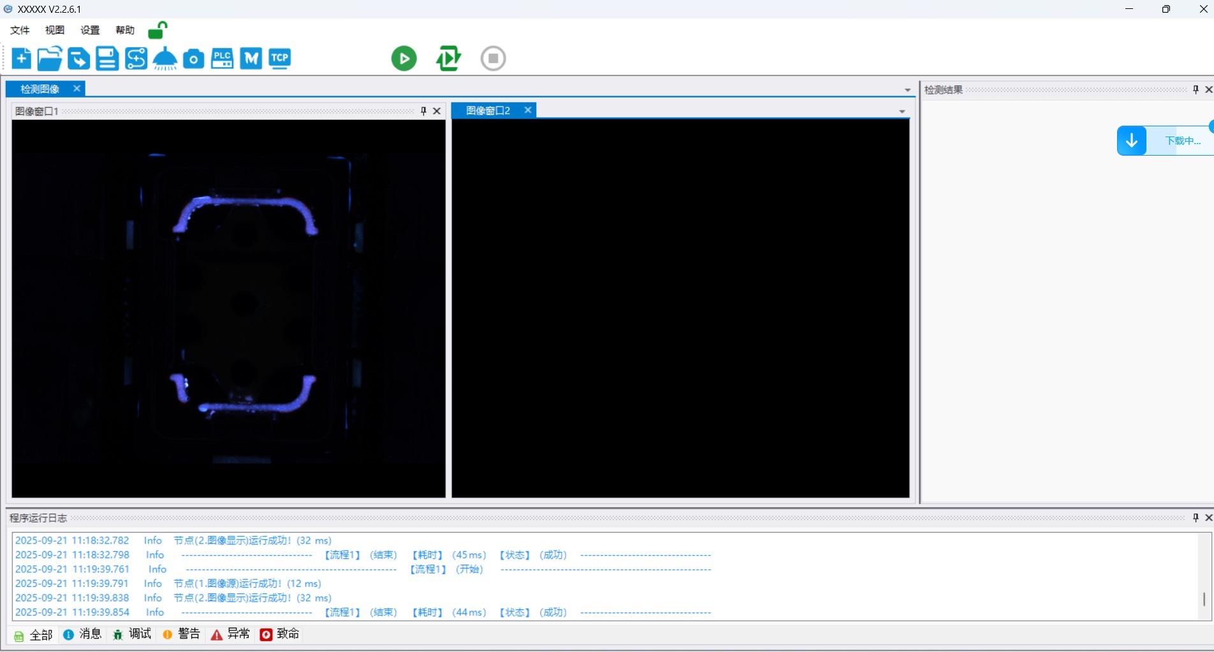The height and width of the screenshot is (652, 1214).
Task: Expand the 检测图像 tab list dropdown arrow
Action: tap(907, 90)
